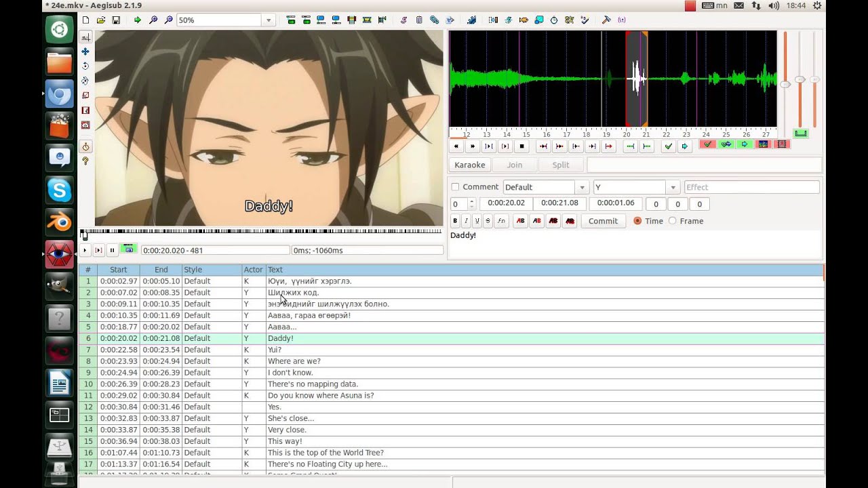This screenshot has height=488, width=868.
Task: Toggle underline formatting
Action: (x=477, y=221)
